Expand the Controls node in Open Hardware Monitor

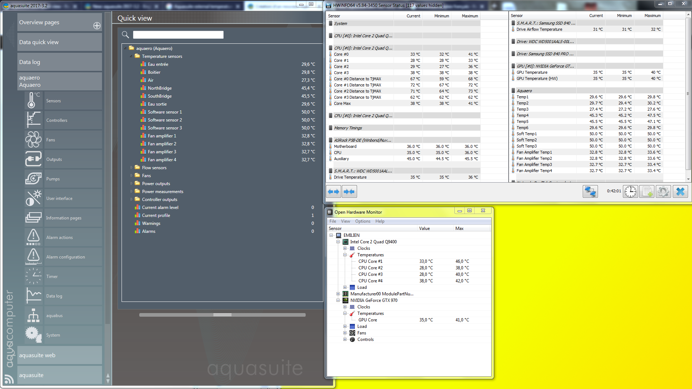point(345,339)
